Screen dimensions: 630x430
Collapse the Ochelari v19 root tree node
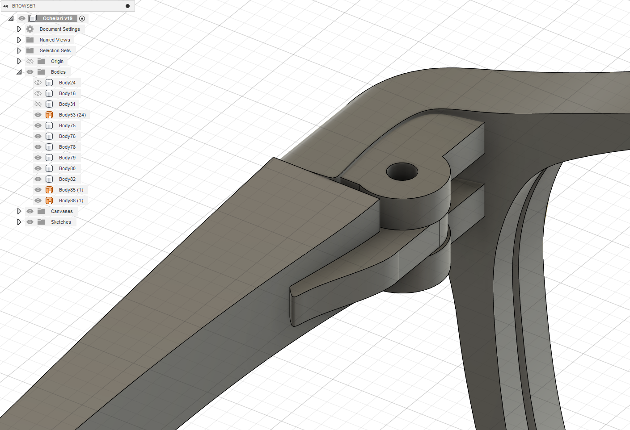click(x=11, y=18)
